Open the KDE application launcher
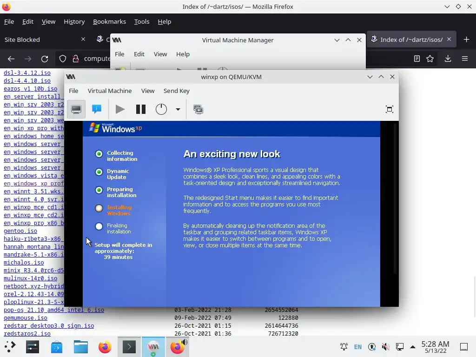 10,347
